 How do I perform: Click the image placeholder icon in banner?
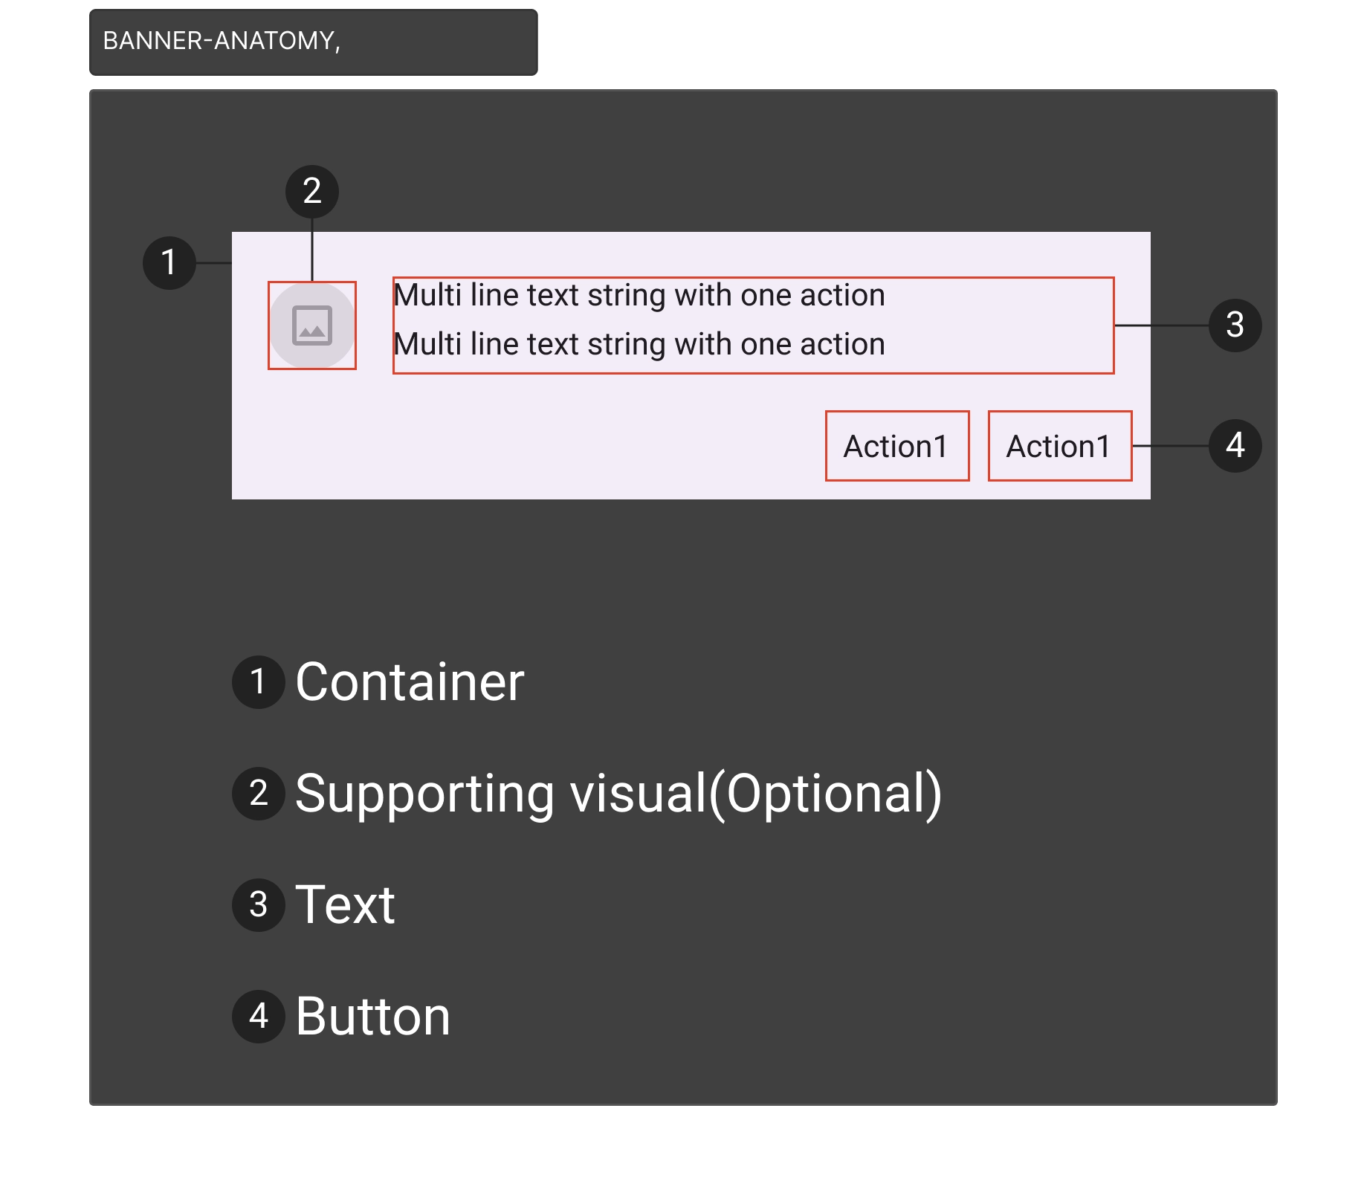pos(312,326)
